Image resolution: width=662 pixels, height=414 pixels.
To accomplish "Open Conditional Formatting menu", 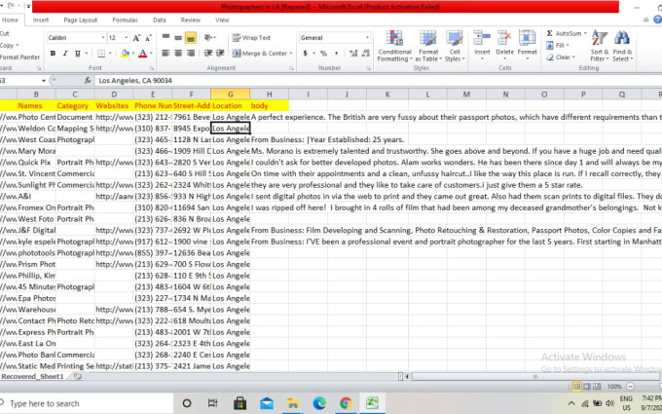I will [x=394, y=46].
